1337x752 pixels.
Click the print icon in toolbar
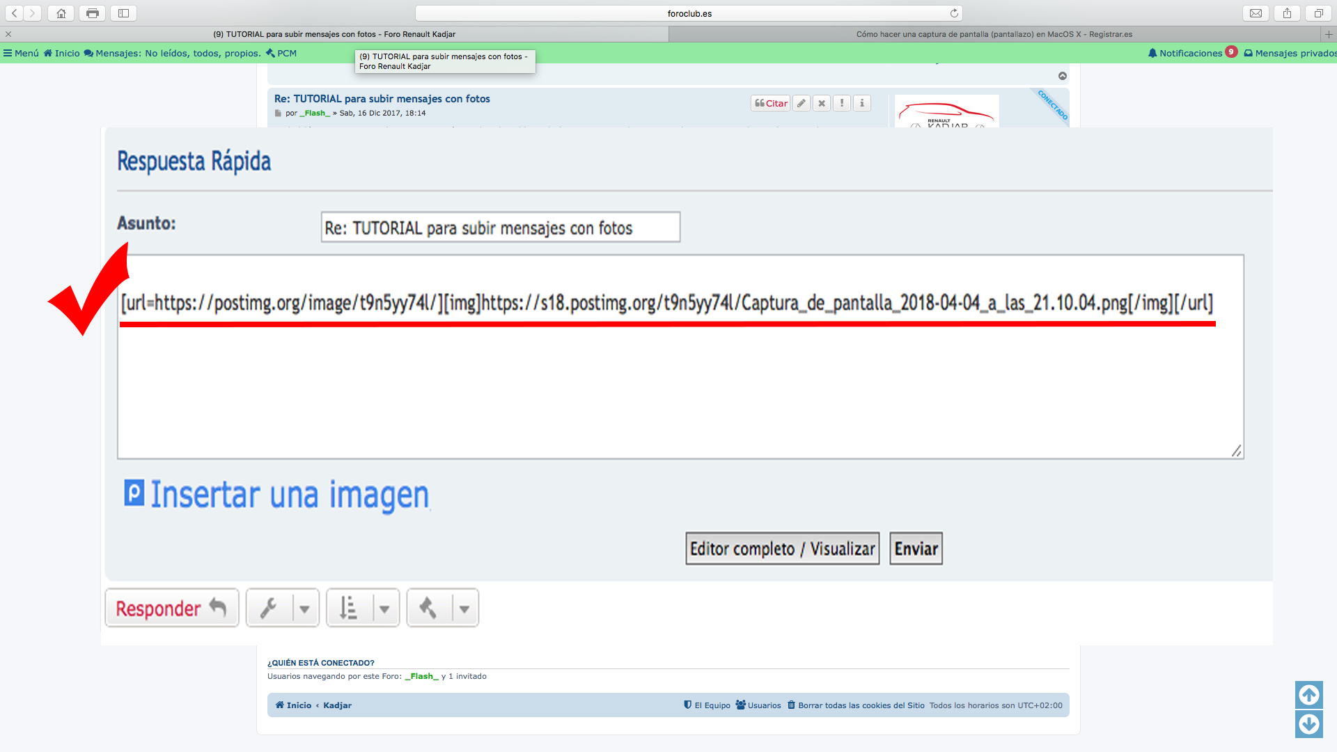pyautogui.click(x=92, y=13)
